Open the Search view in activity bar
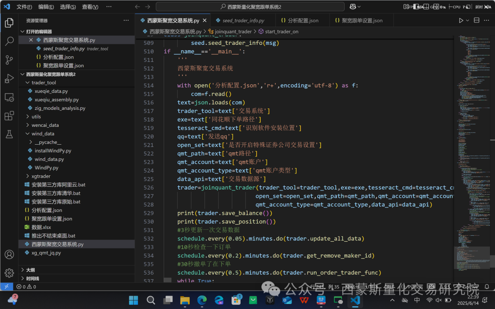Viewport: 495px width, 309px height. click(x=9, y=41)
